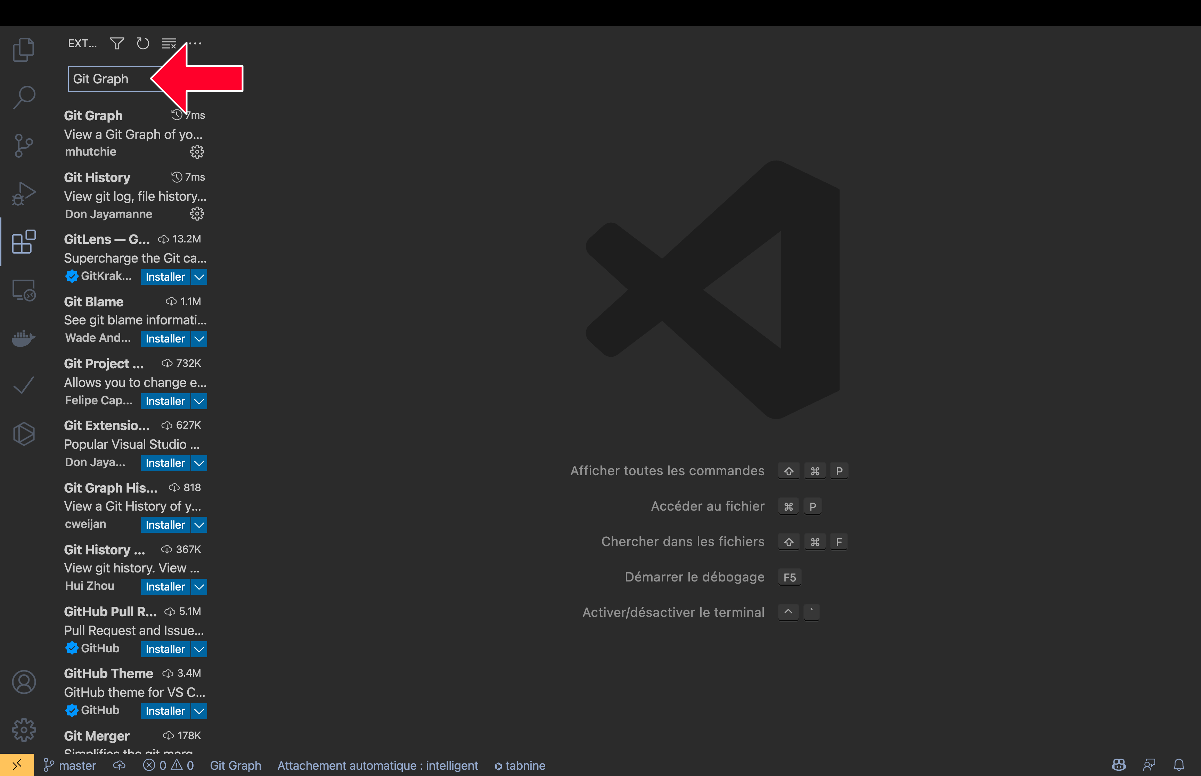Open the Git Graph extension settings gear
The image size is (1201, 776).
(x=197, y=152)
